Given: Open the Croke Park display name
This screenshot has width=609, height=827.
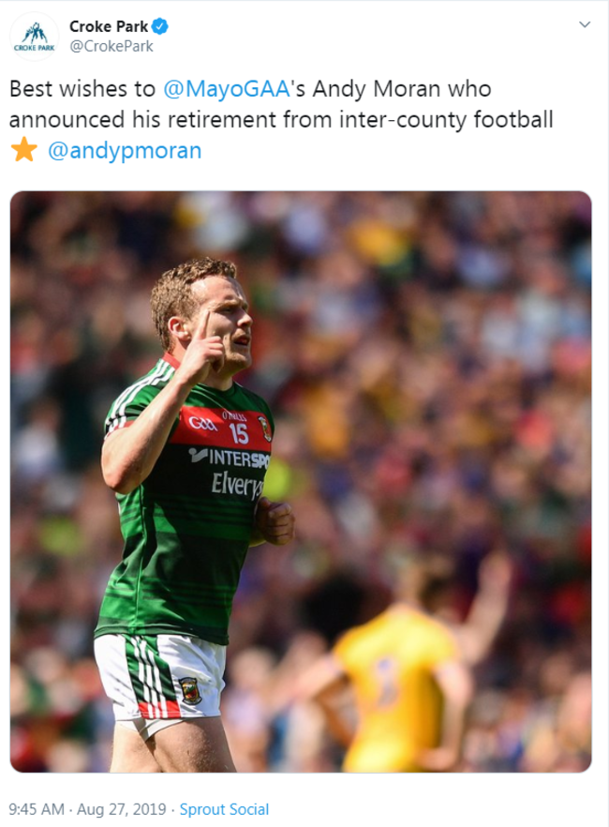Looking at the screenshot, I should (109, 26).
